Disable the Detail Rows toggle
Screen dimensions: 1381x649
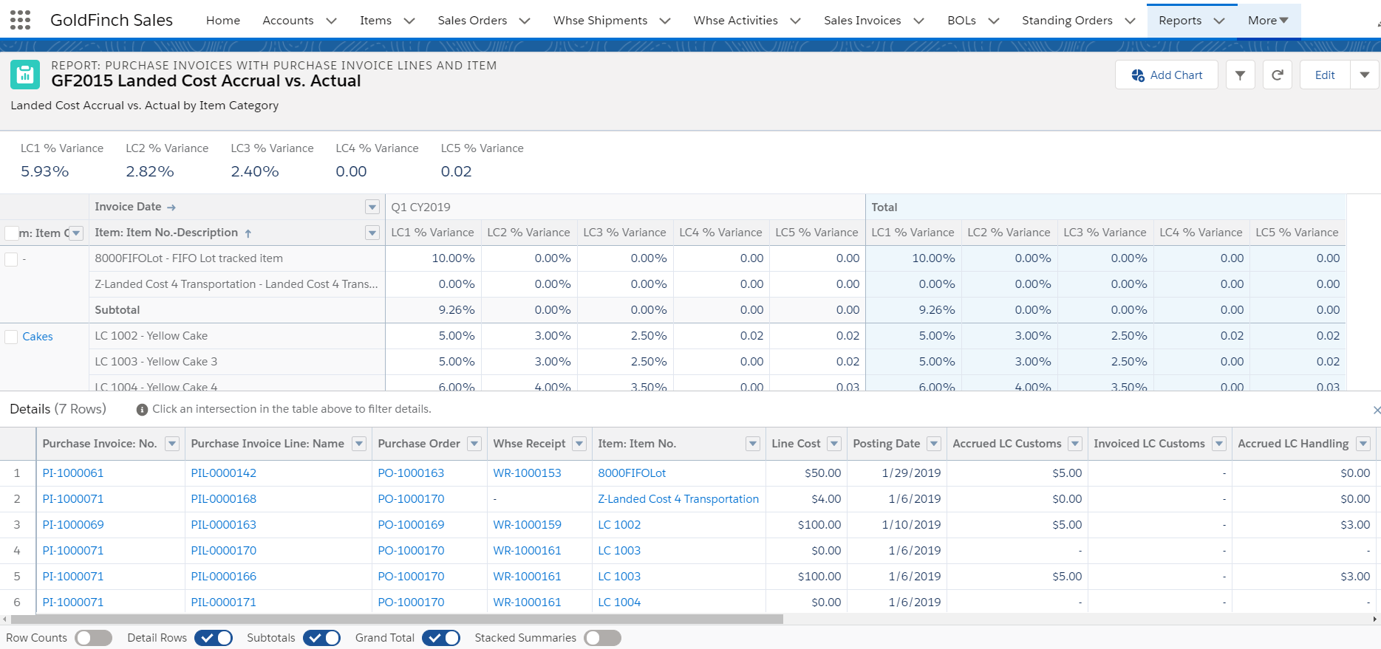point(214,638)
